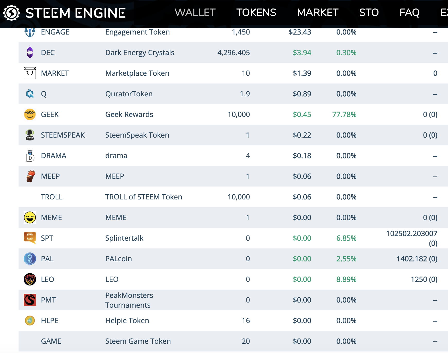This screenshot has width=448, height=353.
Task: Open the TOKENS menu item
Action: tap(256, 12)
